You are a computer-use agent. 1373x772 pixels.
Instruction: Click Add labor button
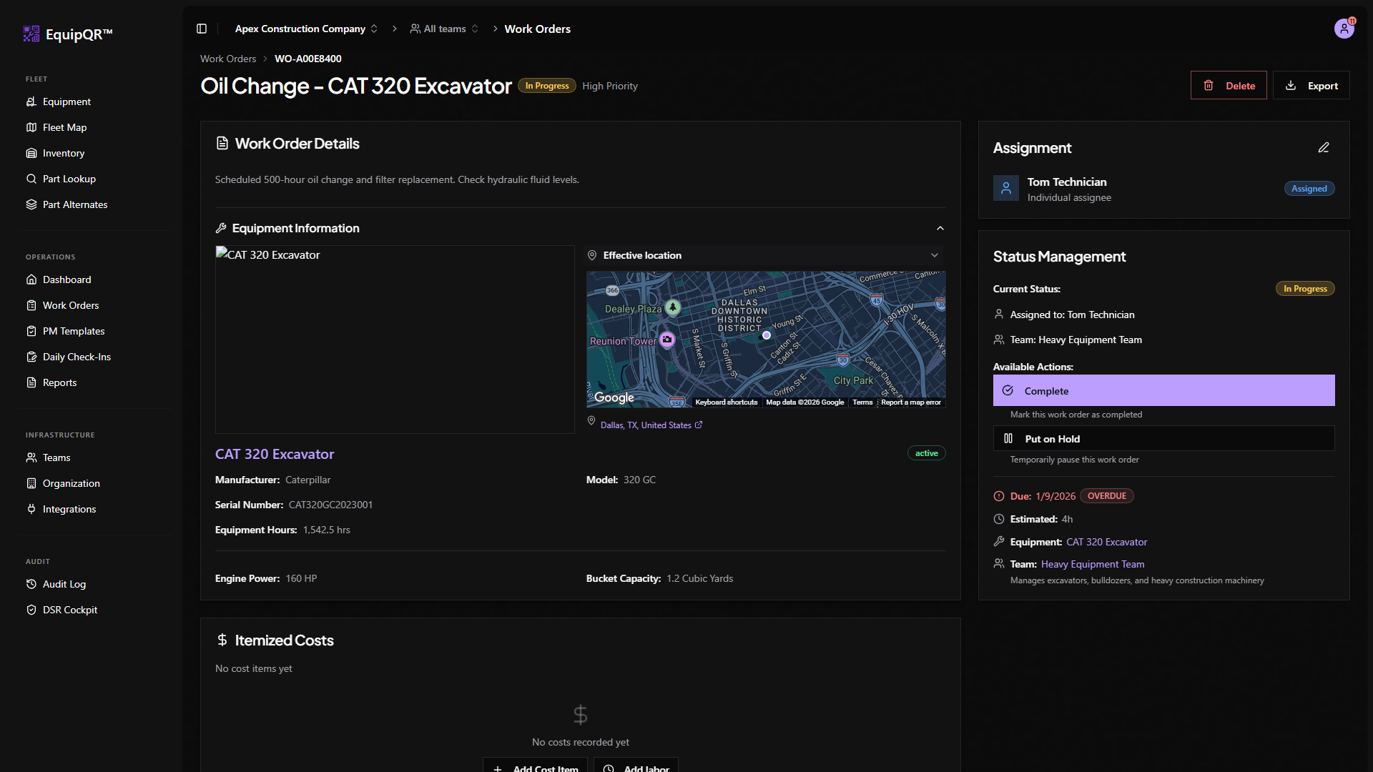(x=636, y=765)
